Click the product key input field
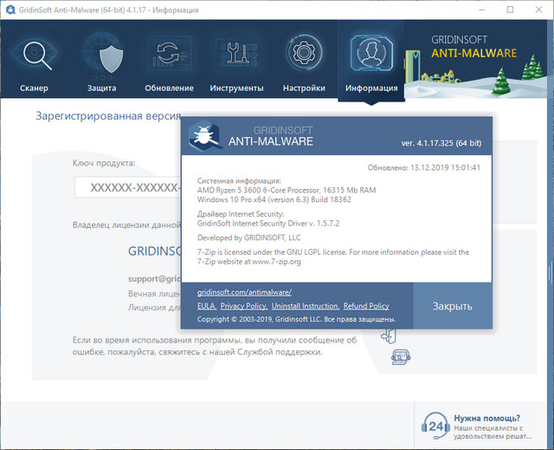The height and width of the screenshot is (450, 554). tap(126, 187)
